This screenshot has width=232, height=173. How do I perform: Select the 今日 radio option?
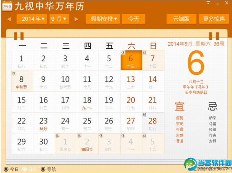coord(11,169)
